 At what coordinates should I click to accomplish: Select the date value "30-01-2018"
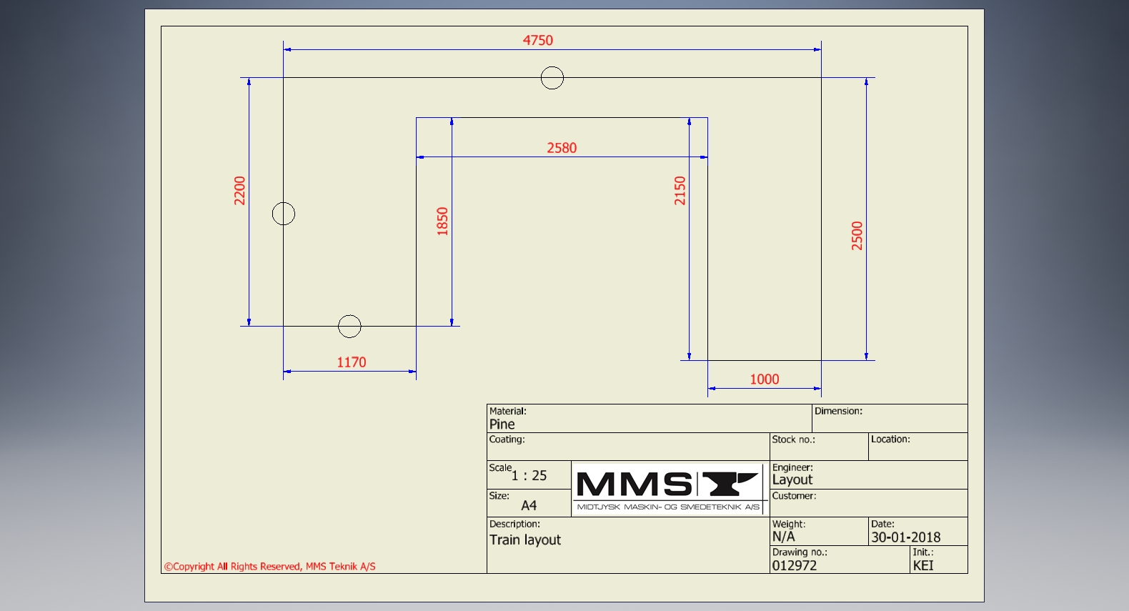(906, 537)
